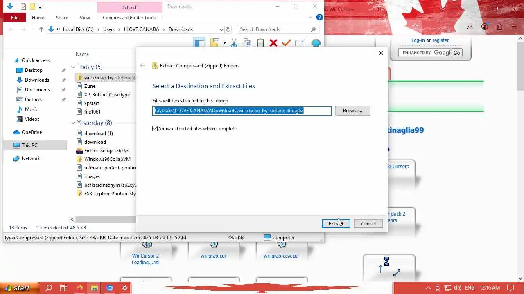Open the view layout dropdown arrow in toolbar

coord(224,43)
